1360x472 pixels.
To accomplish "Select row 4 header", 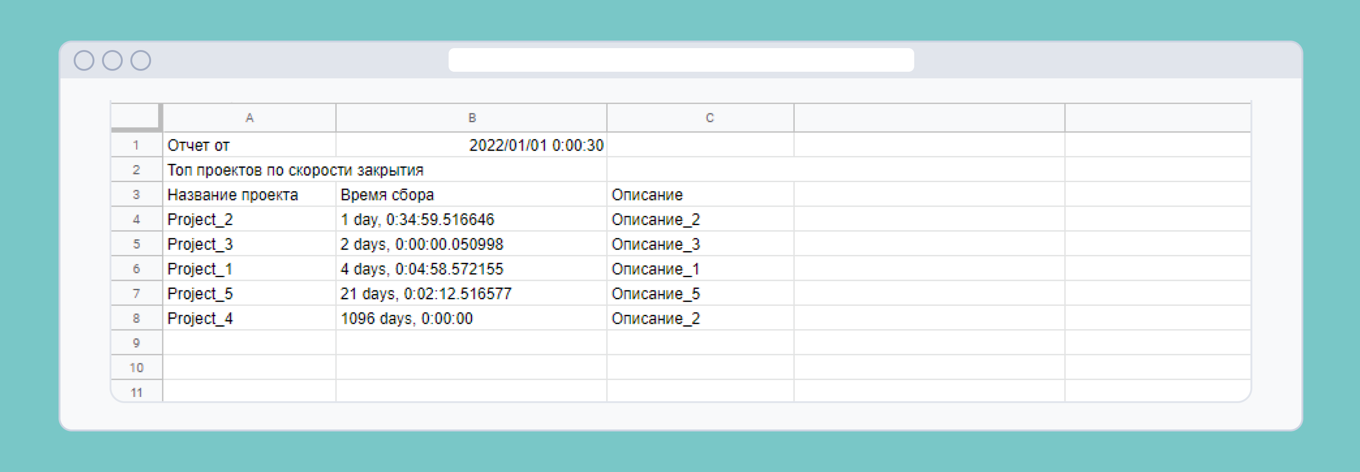I will (136, 219).
